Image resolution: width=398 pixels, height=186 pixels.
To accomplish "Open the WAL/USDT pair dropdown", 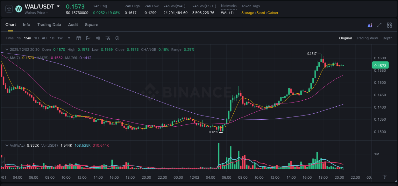I will coord(58,6).
